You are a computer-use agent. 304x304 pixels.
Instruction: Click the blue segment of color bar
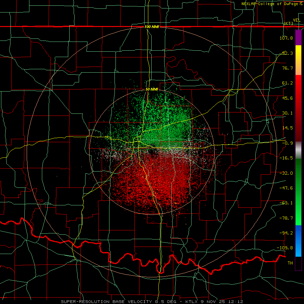[x=298, y=241]
